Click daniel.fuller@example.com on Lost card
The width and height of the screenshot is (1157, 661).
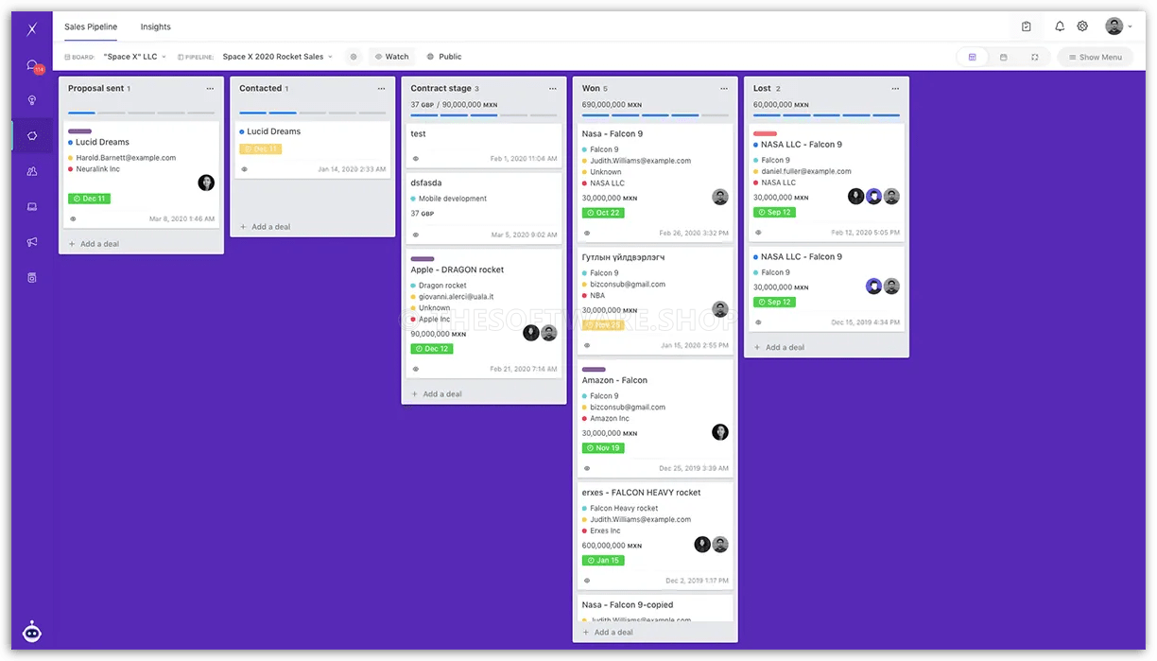tap(806, 171)
